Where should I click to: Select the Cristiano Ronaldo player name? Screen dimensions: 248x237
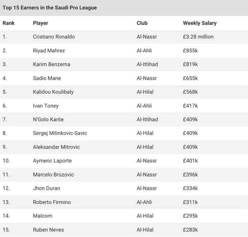(54, 37)
